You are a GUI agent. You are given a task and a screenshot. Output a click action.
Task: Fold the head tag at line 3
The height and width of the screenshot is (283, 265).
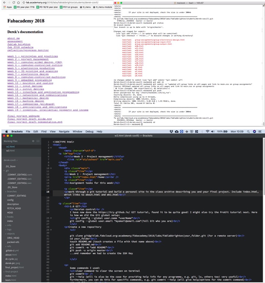click(51, 148)
